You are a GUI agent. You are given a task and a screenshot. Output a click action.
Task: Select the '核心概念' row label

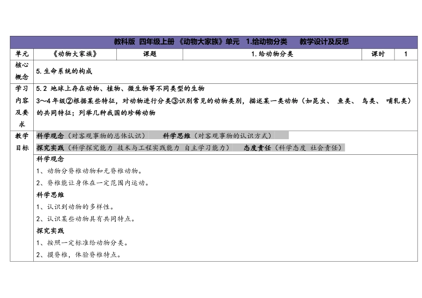tap(22, 71)
